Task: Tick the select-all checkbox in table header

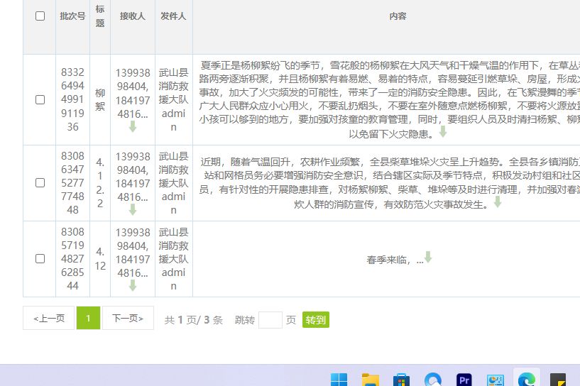Action: (40, 16)
